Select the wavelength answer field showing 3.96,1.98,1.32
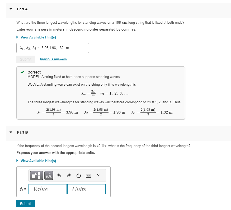 point(52,48)
